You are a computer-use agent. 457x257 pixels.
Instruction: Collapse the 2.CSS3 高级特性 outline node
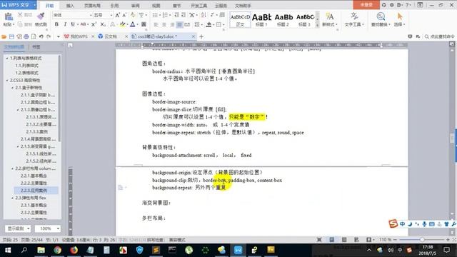tap(7, 80)
